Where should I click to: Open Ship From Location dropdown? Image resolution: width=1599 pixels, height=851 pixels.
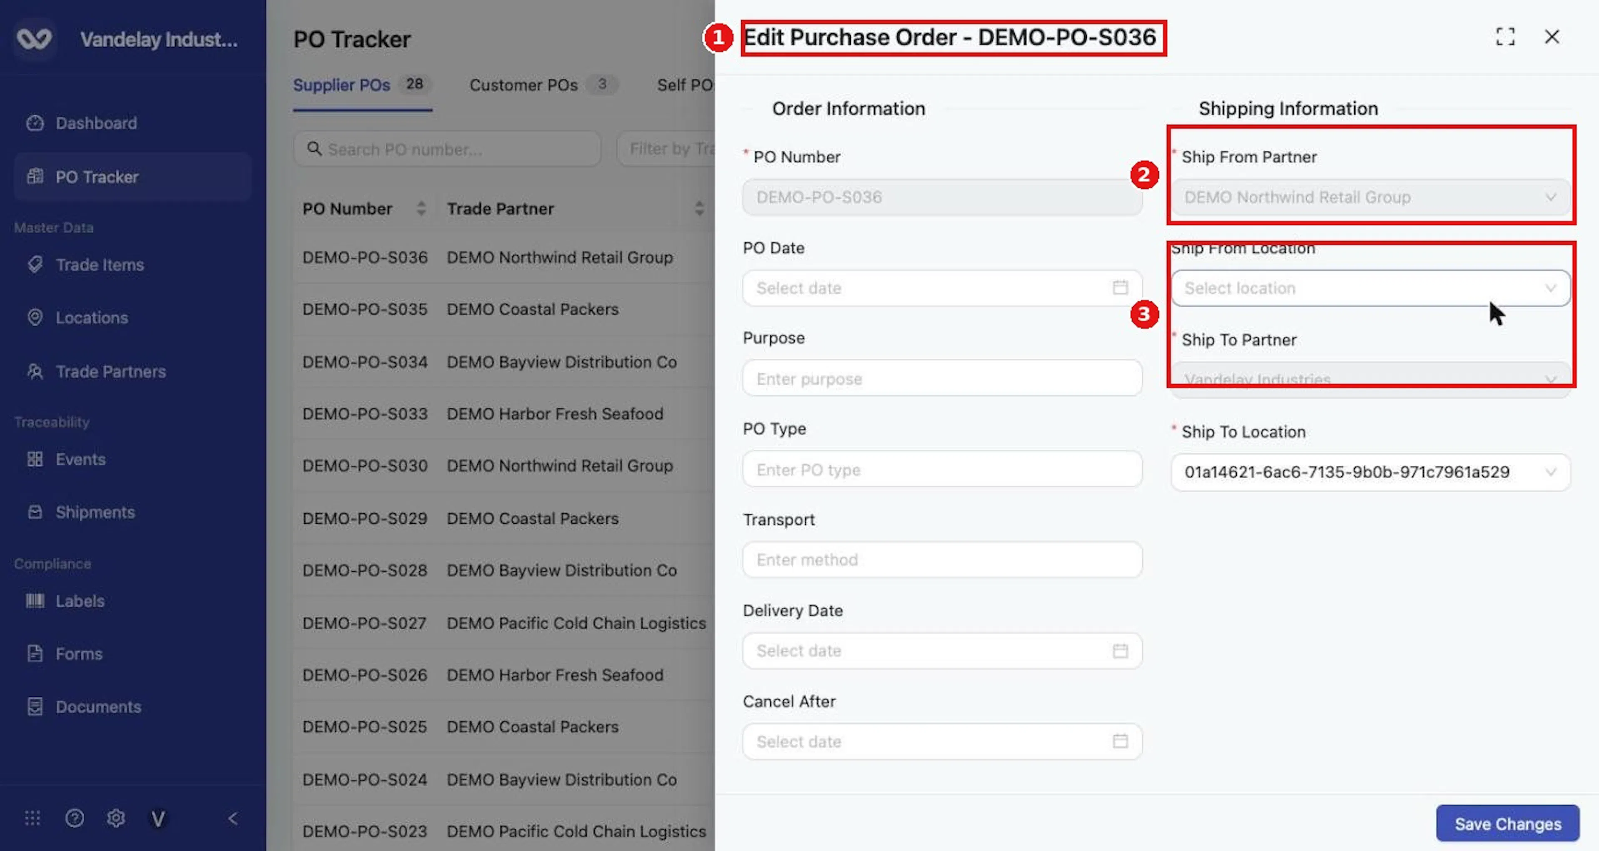[1370, 288]
